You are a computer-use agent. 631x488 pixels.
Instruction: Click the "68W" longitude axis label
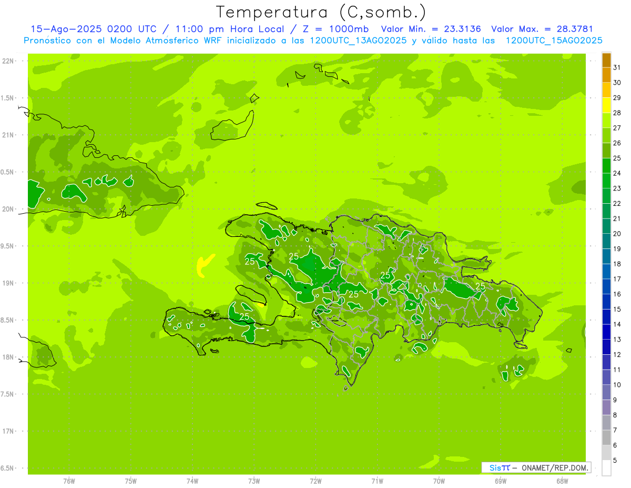[562, 481]
